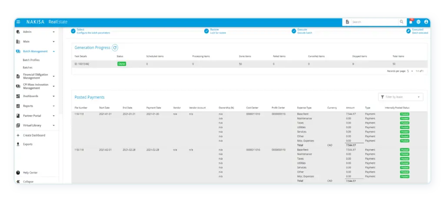445x203 pixels.
Task: Click the document icon beside search
Action: [347, 22]
